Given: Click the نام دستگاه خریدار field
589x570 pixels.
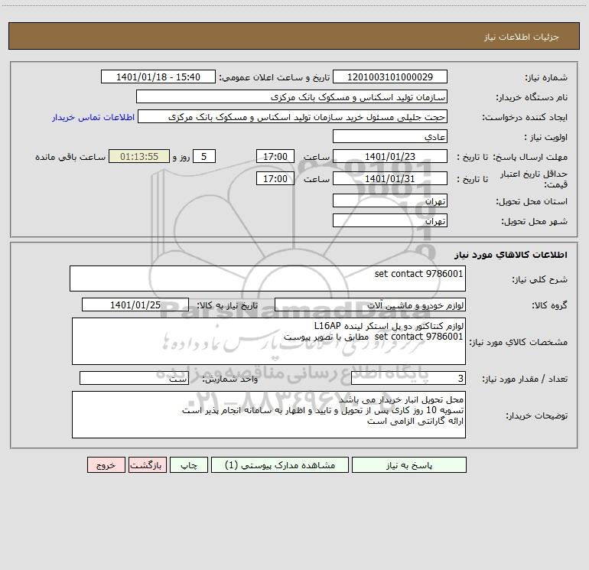Looking at the screenshot, I should click(291, 96).
